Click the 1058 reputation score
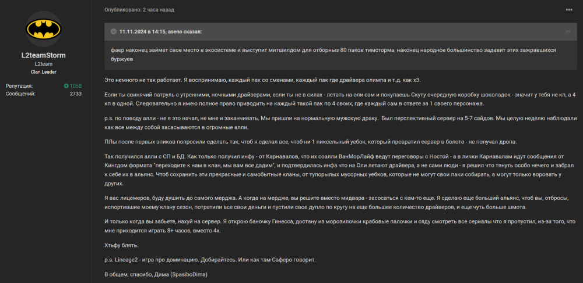583x283 pixels. tap(76, 86)
